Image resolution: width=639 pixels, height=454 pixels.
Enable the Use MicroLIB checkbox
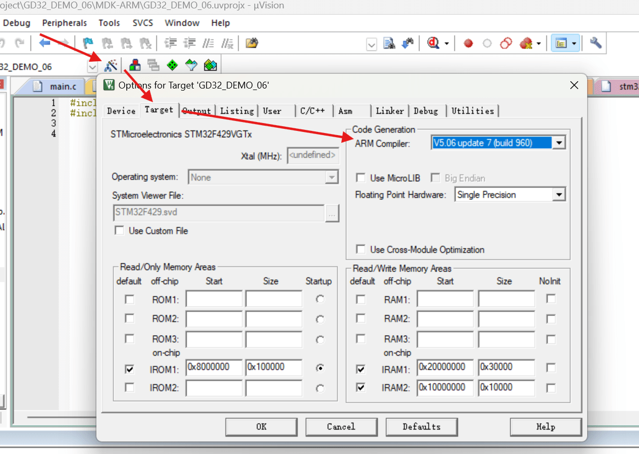click(x=361, y=178)
